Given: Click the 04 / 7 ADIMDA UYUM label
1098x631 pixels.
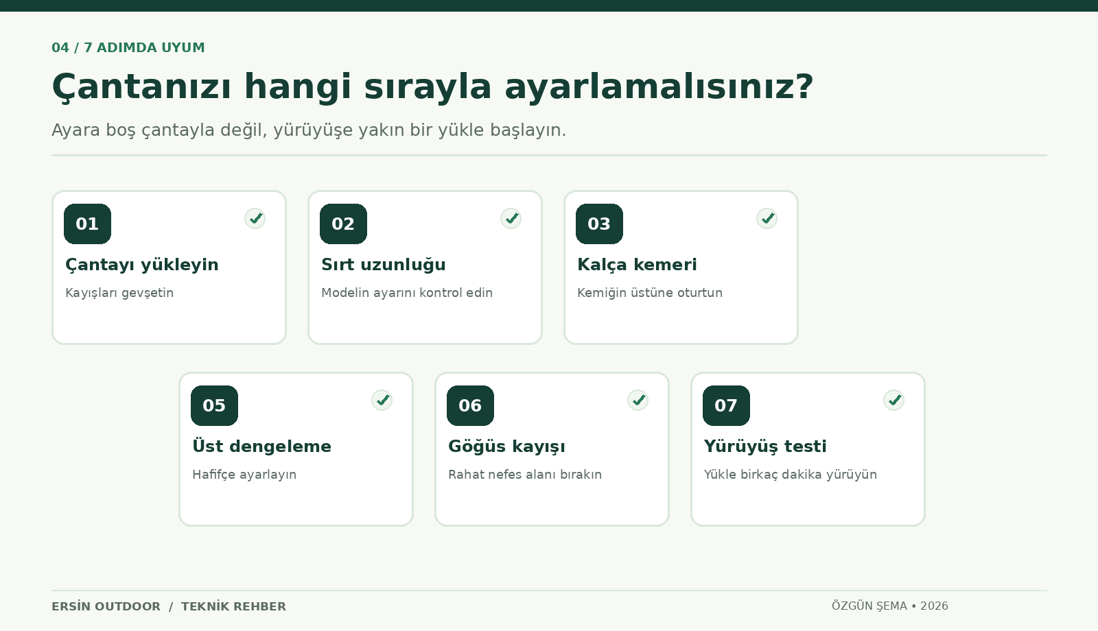Looking at the screenshot, I should click(x=128, y=48).
